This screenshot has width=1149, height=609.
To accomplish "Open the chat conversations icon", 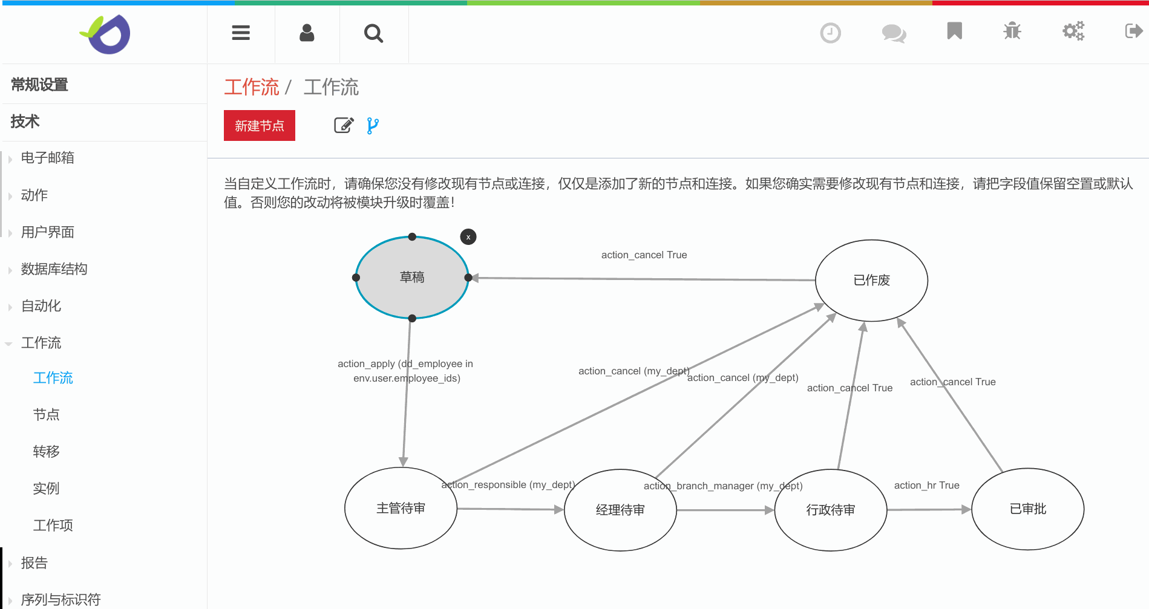I will coord(894,33).
